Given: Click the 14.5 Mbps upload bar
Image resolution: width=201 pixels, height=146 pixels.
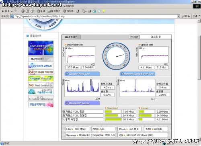Looking at the screenshot, I should tap(147, 115).
